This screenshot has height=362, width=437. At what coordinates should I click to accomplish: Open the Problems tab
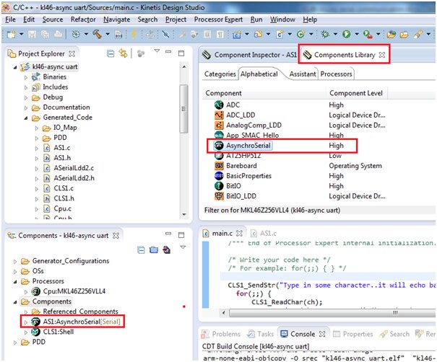coord(221,334)
